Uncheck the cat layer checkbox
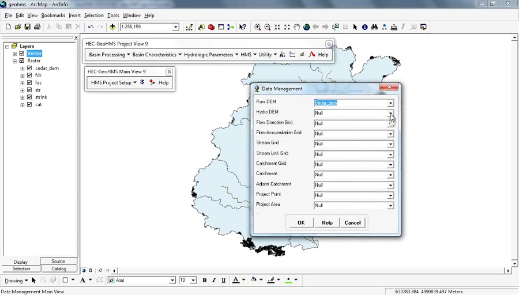Image resolution: width=519 pixels, height=295 pixels. click(x=29, y=105)
